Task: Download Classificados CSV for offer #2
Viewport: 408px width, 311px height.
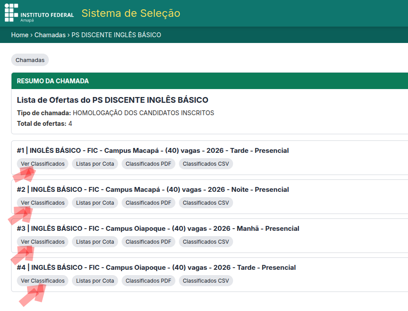Action: [206, 203]
